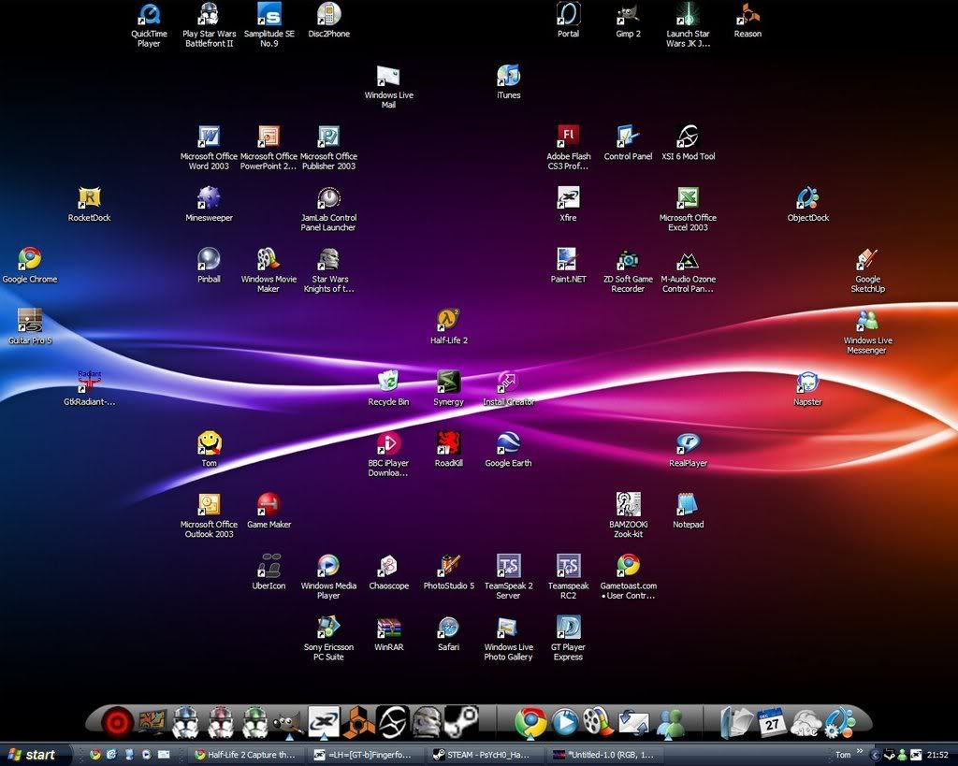Click the Steam icon in the dock

tap(461, 722)
